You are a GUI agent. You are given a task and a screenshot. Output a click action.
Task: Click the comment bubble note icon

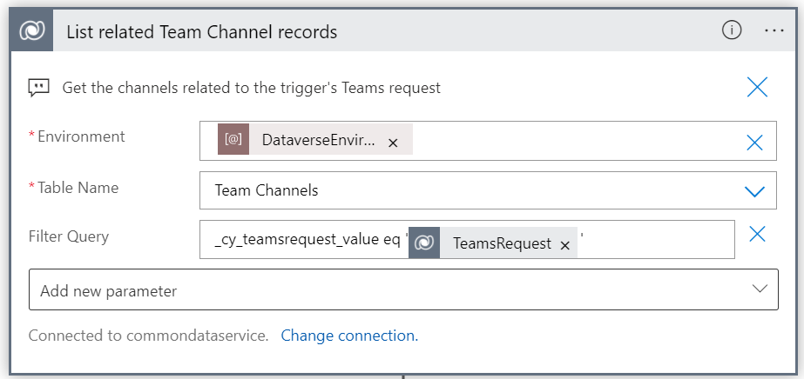point(38,88)
